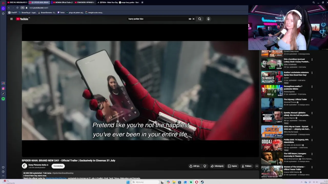This screenshot has height=184, width=328.
Task: Switch to TikTok - Make Your Day tab
Action: pos(107,2)
